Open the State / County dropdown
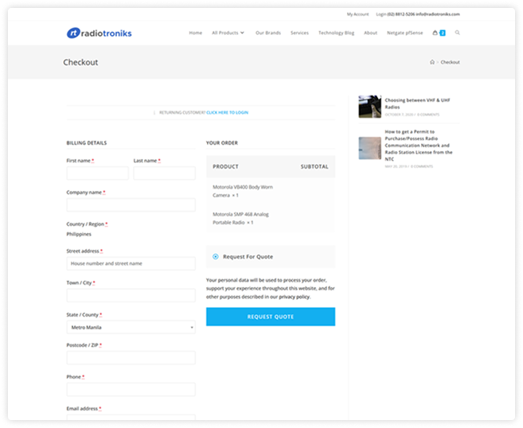 [131, 327]
